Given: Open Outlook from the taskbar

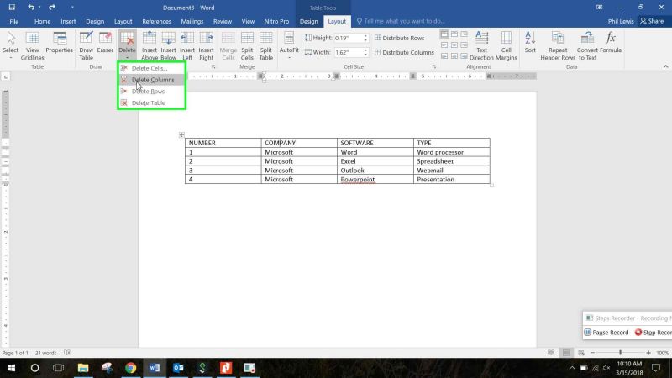Looking at the screenshot, I should coord(178,368).
